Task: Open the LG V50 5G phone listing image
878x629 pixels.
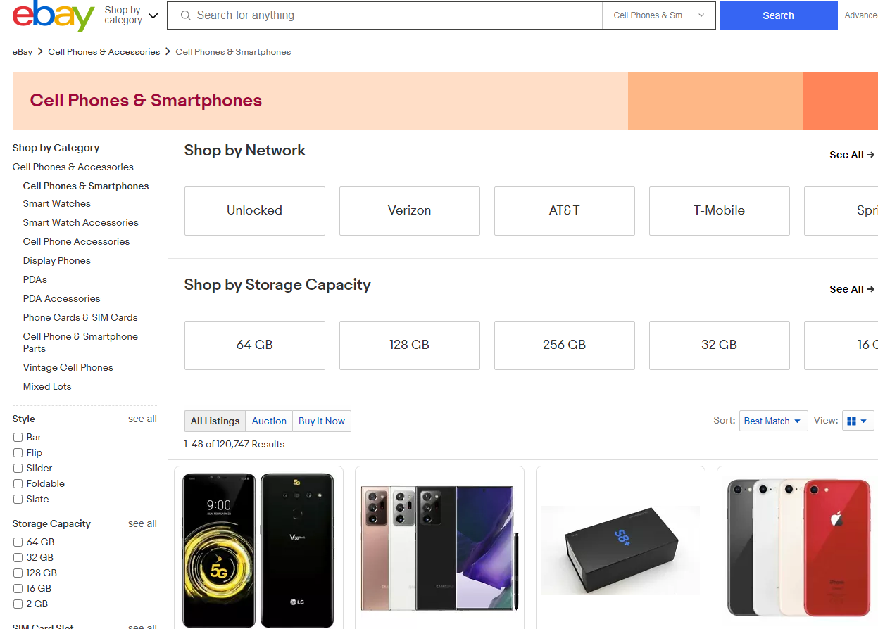Action: (258, 550)
